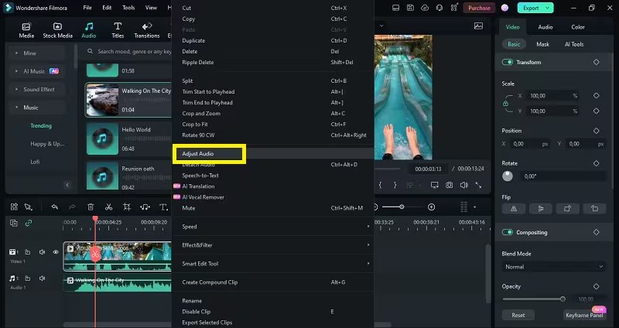Choose Ripple Delete from context menu
This screenshot has height=328, width=619.
[x=273, y=63]
